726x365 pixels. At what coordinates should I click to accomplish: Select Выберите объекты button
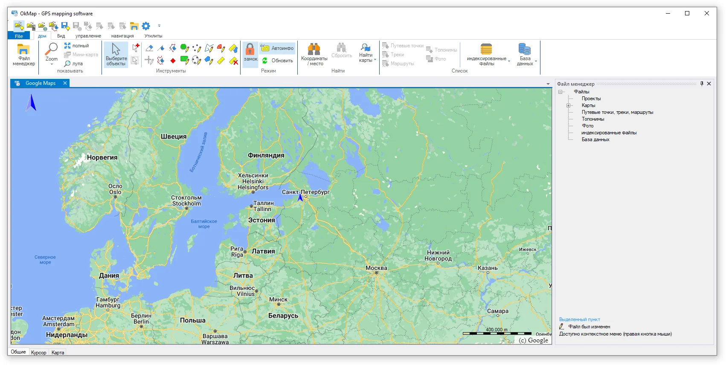click(x=116, y=54)
